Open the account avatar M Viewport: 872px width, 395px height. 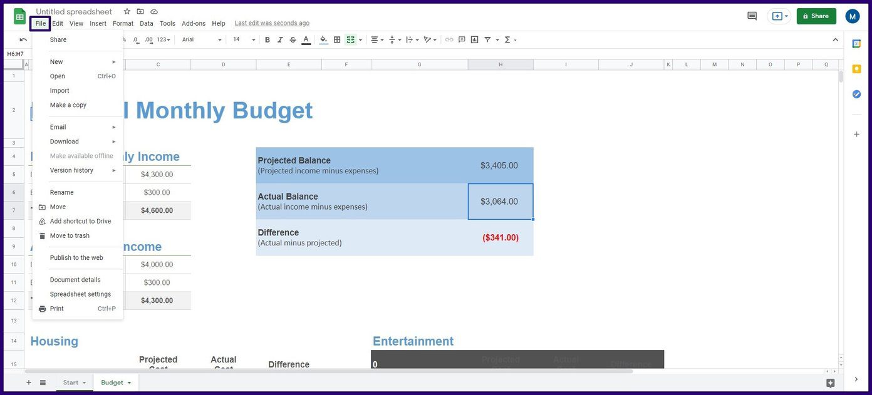point(853,16)
